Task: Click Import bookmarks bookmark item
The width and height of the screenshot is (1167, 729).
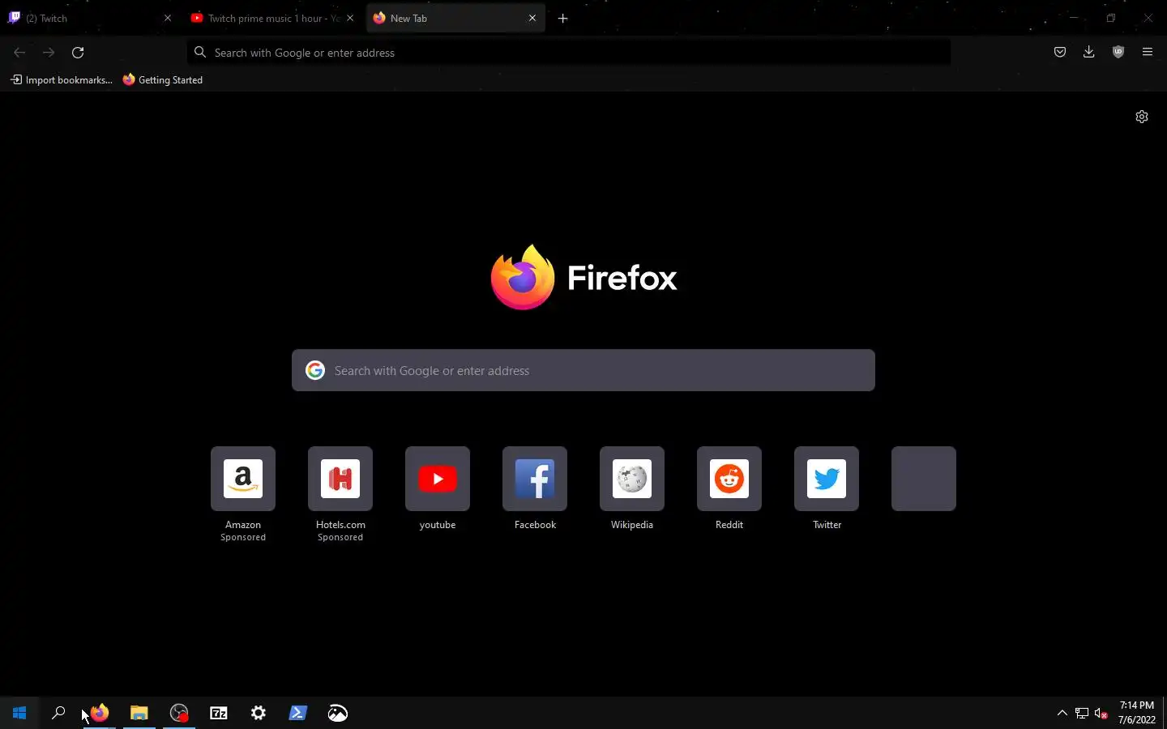Action: [62, 80]
